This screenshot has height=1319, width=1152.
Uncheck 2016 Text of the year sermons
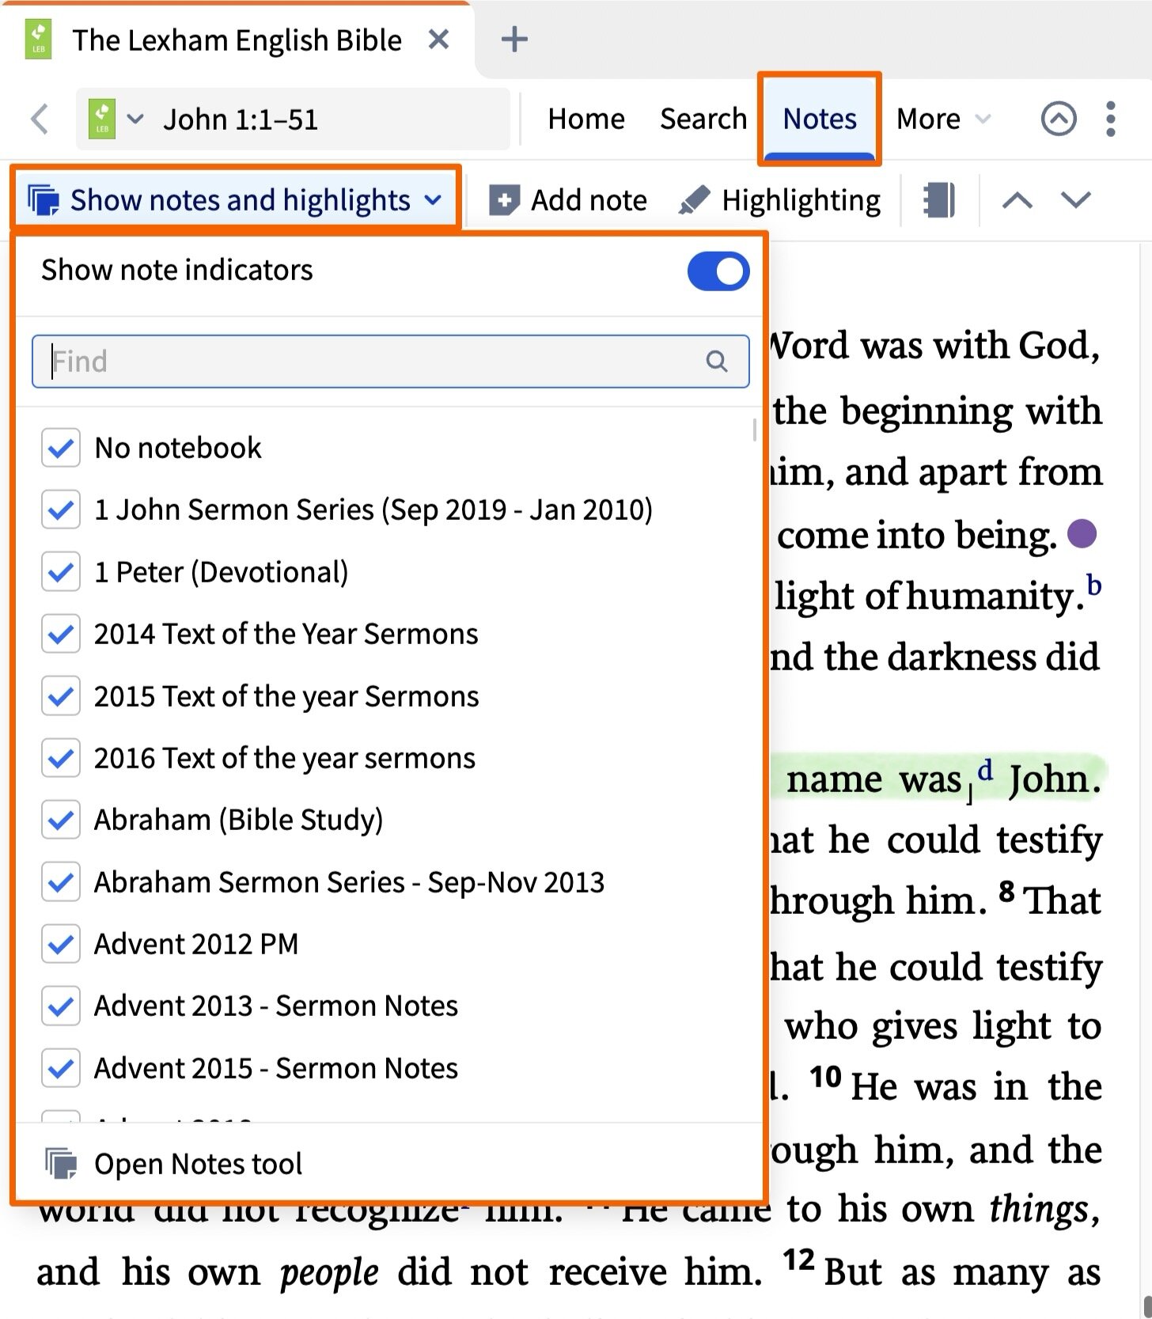61,758
